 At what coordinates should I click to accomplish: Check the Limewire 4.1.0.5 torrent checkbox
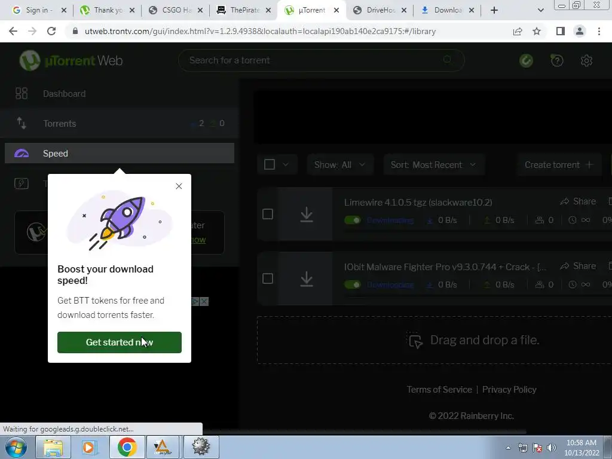click(x=268, y=214)
